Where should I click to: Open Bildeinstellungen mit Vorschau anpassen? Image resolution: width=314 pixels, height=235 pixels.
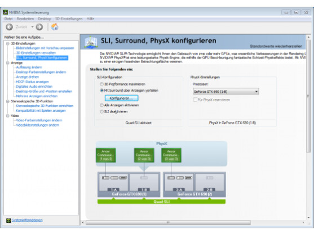45,48
